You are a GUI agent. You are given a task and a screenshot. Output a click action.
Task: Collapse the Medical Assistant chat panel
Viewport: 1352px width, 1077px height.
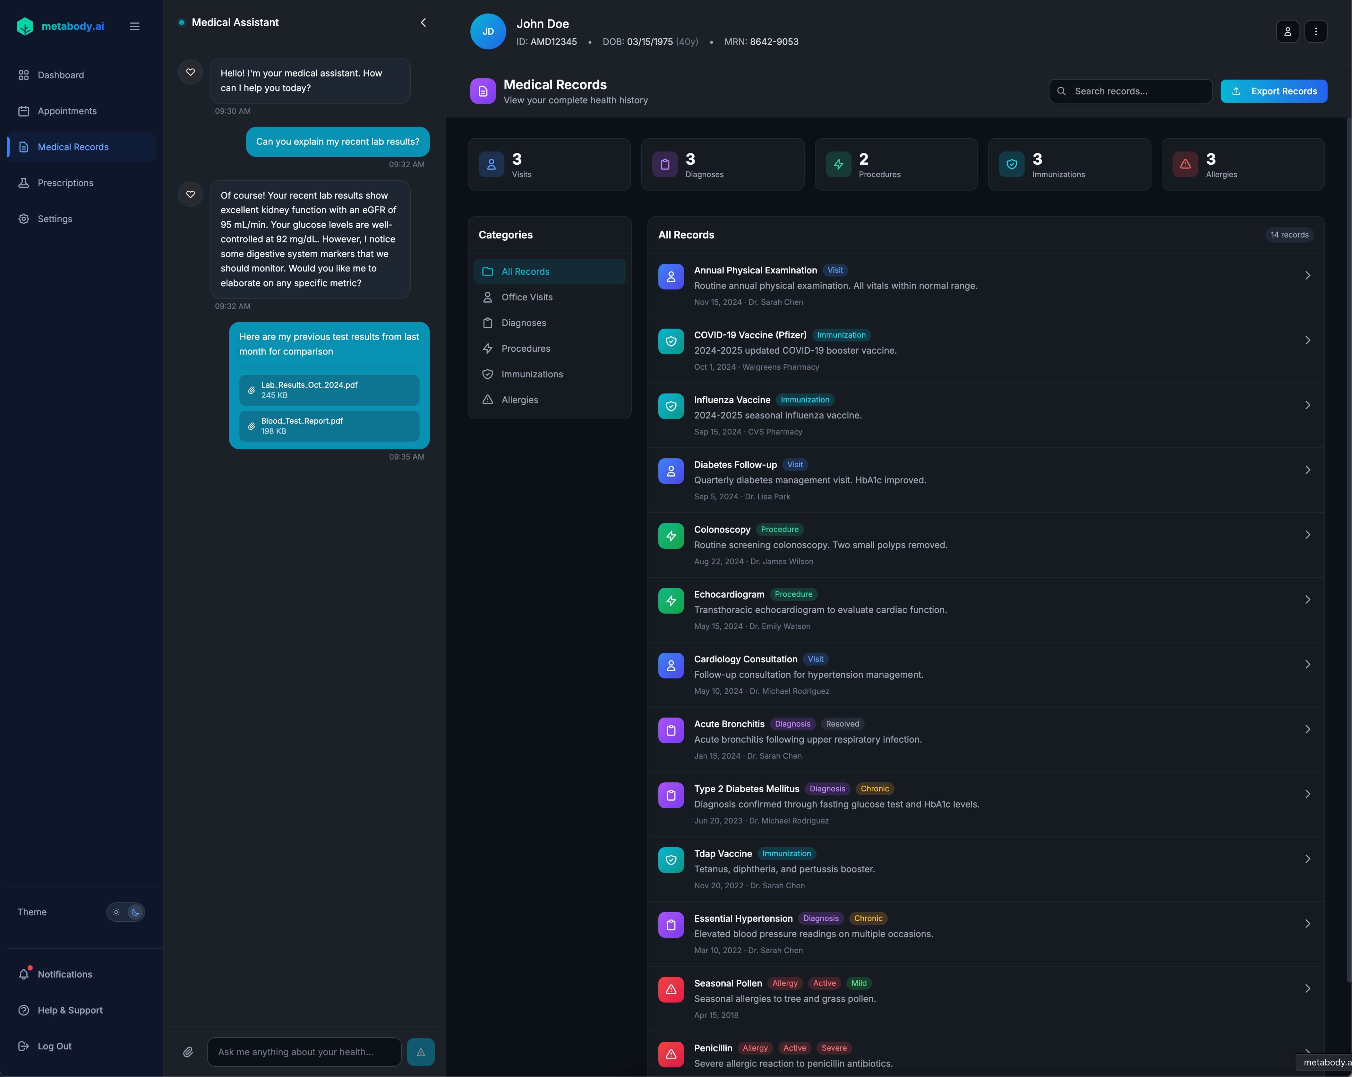point(423,22)
